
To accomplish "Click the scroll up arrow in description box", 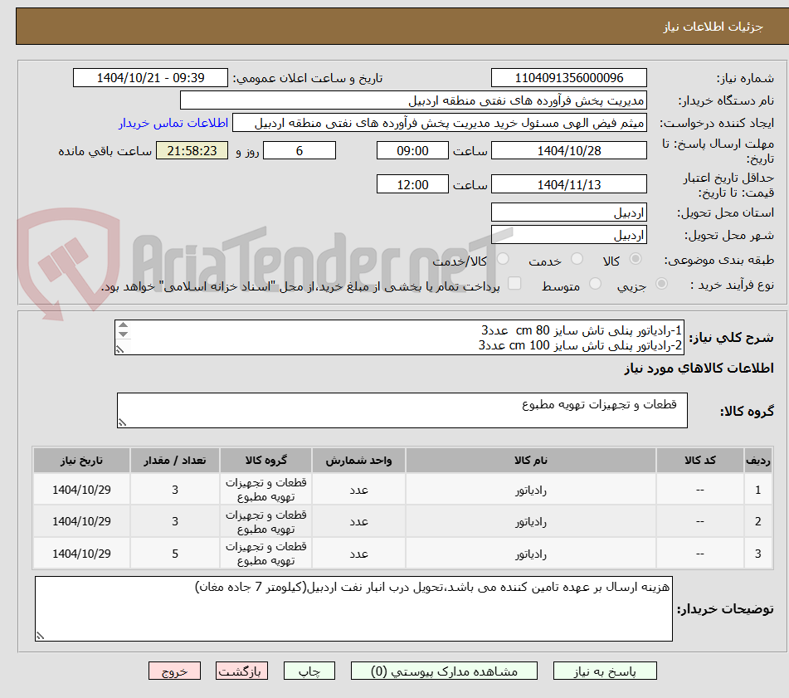I will click(x=124, y=325).
